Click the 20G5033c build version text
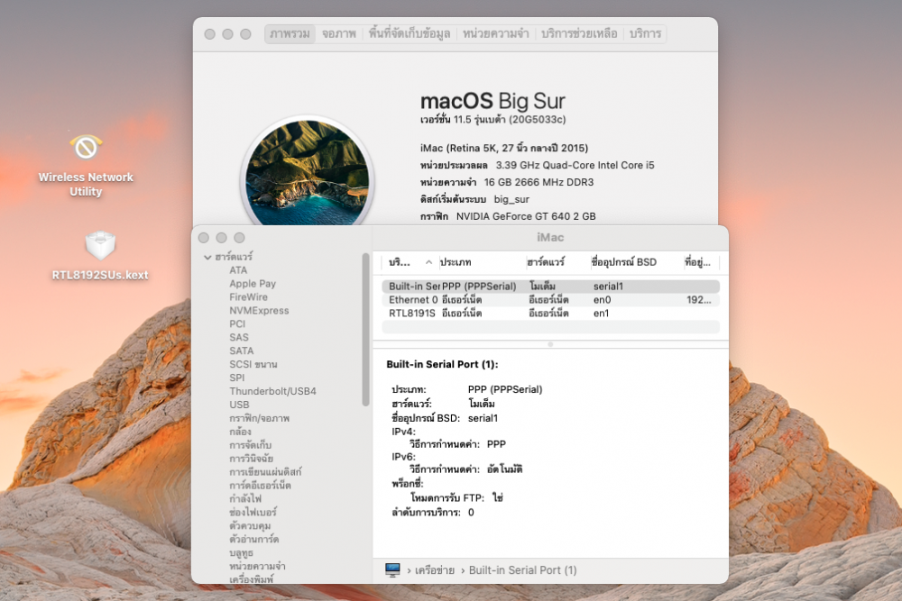The width and height of the screenshot is (902, 601). [537, 120]
